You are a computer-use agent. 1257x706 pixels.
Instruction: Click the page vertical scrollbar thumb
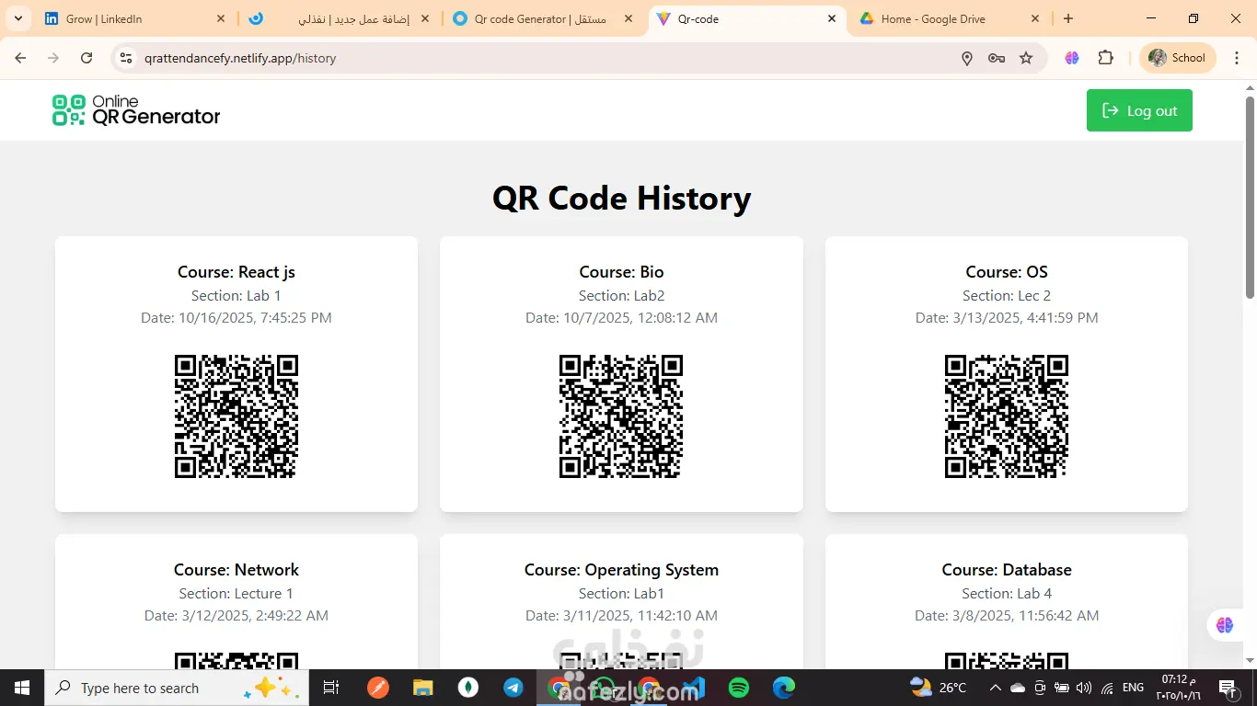click(1250, 197)
